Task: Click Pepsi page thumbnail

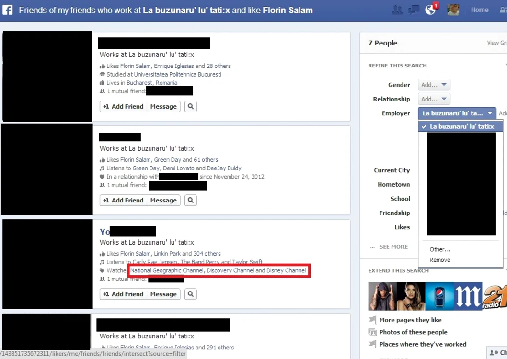Action: (x=439, y=296)
